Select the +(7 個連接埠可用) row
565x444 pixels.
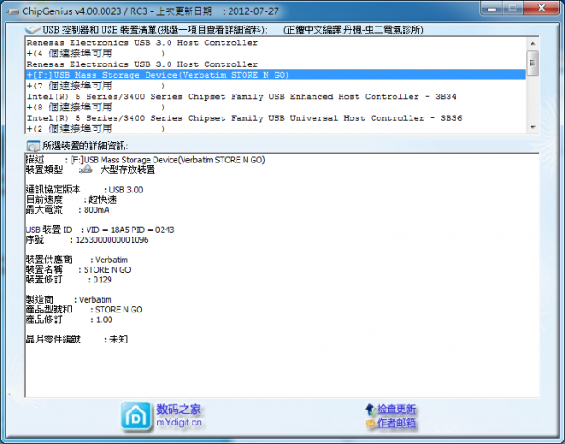pyautogui.click(x=275, y=86)
